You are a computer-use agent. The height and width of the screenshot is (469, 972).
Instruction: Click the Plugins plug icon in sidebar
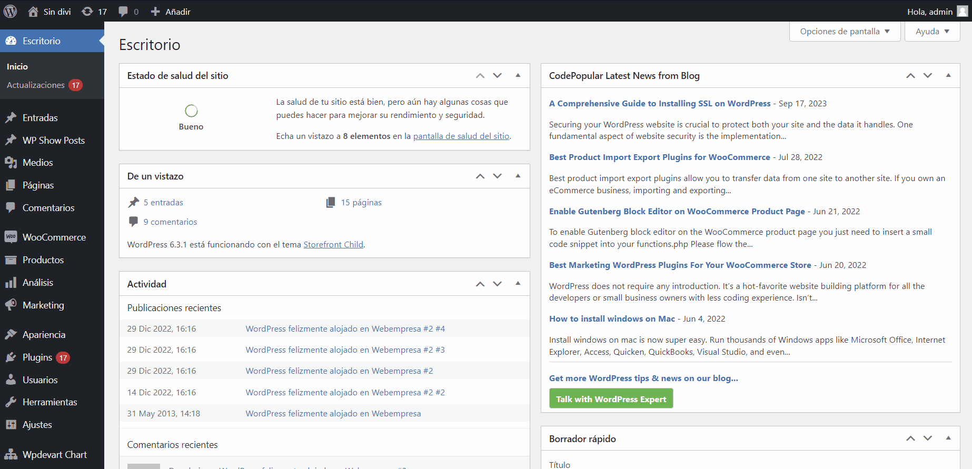tap(11, 357)
